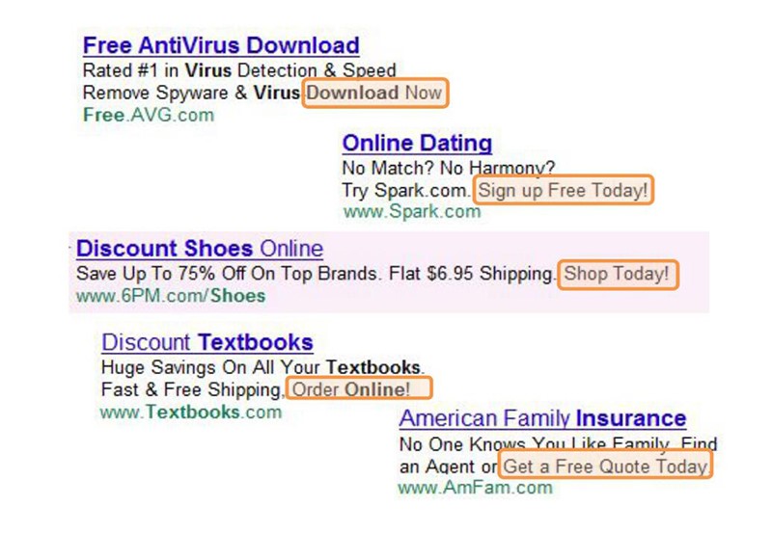
Task: Click the 'Rated #1 in Virus Detection' line
Action: tap(239, 70)
